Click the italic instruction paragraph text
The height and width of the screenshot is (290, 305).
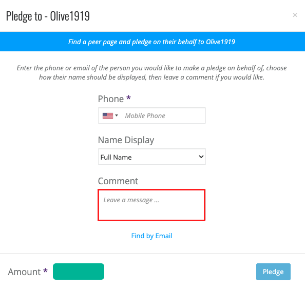coord(151,72)
